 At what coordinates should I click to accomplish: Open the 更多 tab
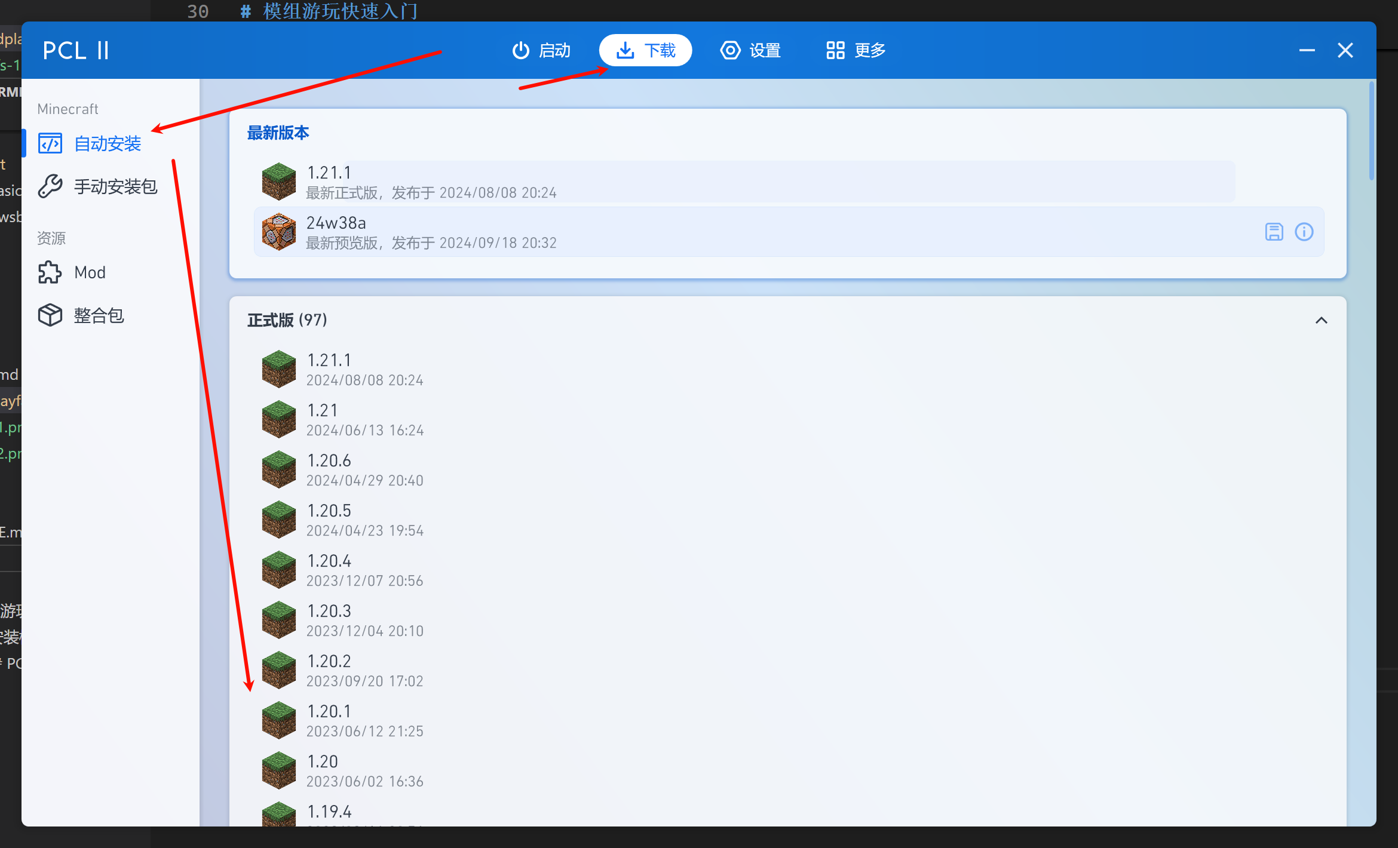tap(856, 50)
